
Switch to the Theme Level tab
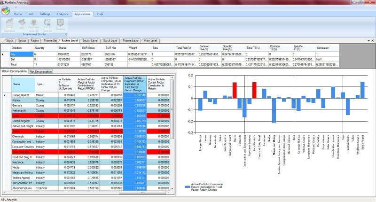click(130, 41)
